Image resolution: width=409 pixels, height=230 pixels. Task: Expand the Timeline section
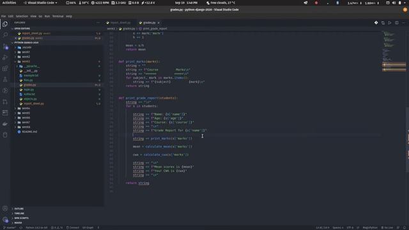coord(19,213)
